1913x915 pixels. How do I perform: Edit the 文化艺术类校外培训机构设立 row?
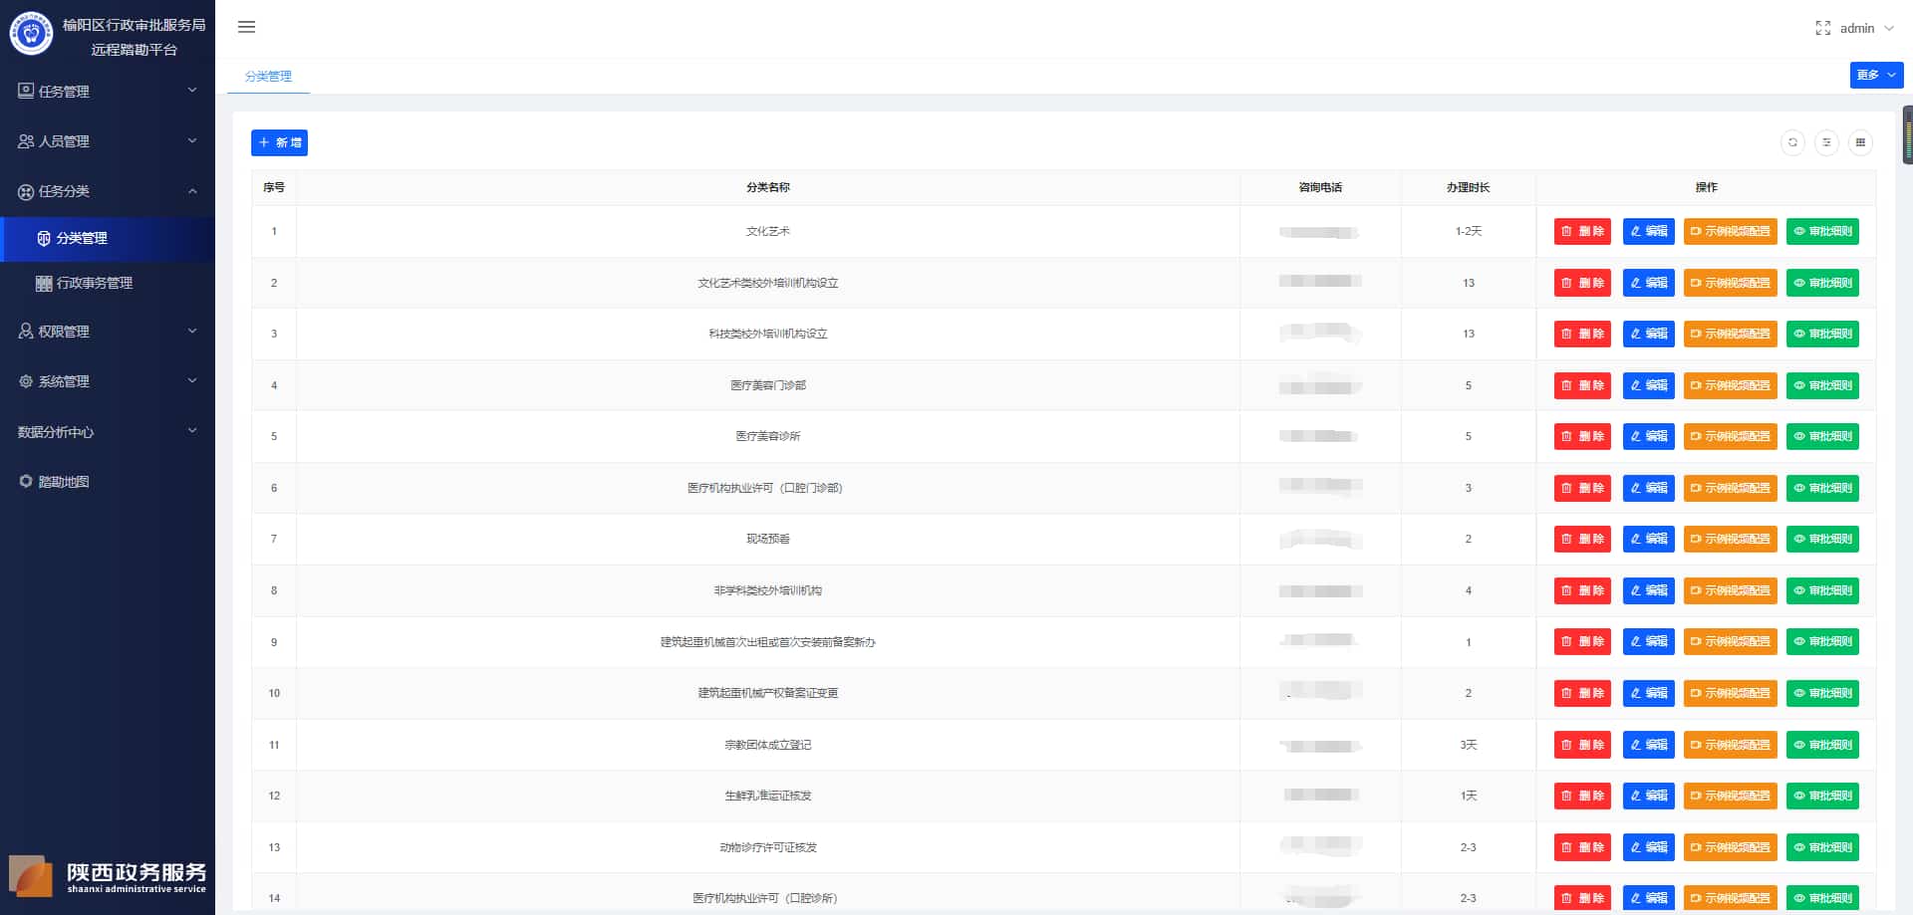[1648, 283]
